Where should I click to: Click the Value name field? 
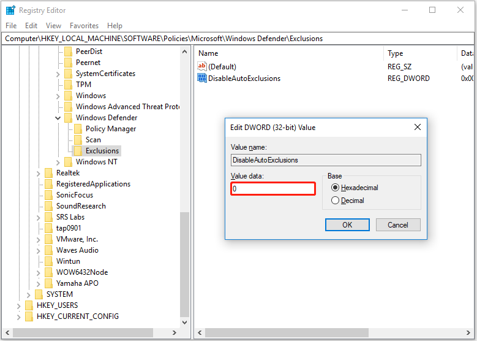(326, 160)
